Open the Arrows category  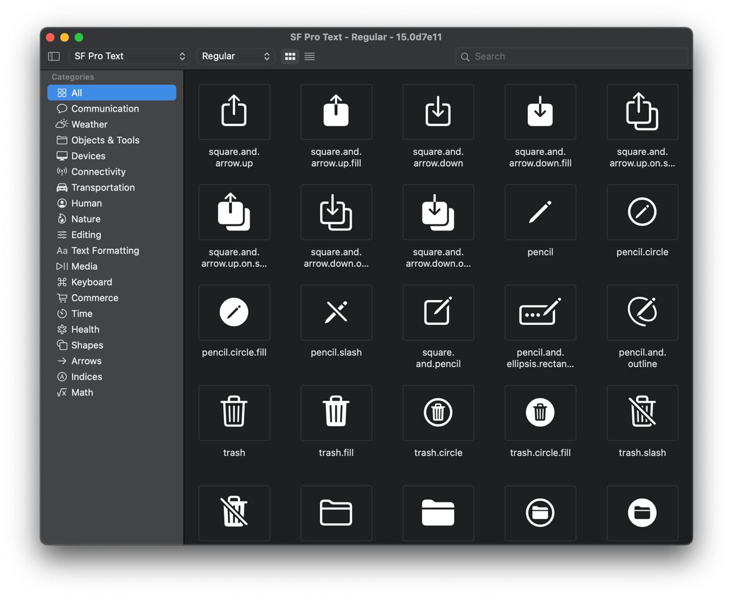(112, 360)
